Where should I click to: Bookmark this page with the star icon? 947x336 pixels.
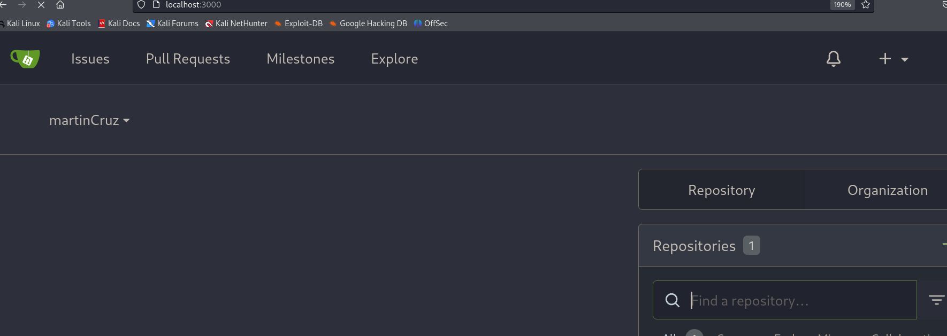pyautogui.click(x=866, y=5)
